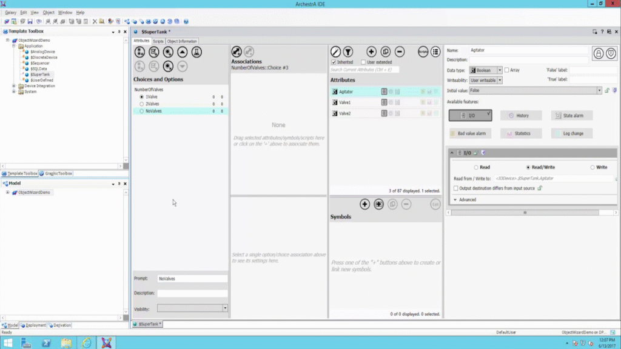The width and height of the screenshot is (621, 349).
Task: Open the Galaxy menu
Action: pos(10,12)
